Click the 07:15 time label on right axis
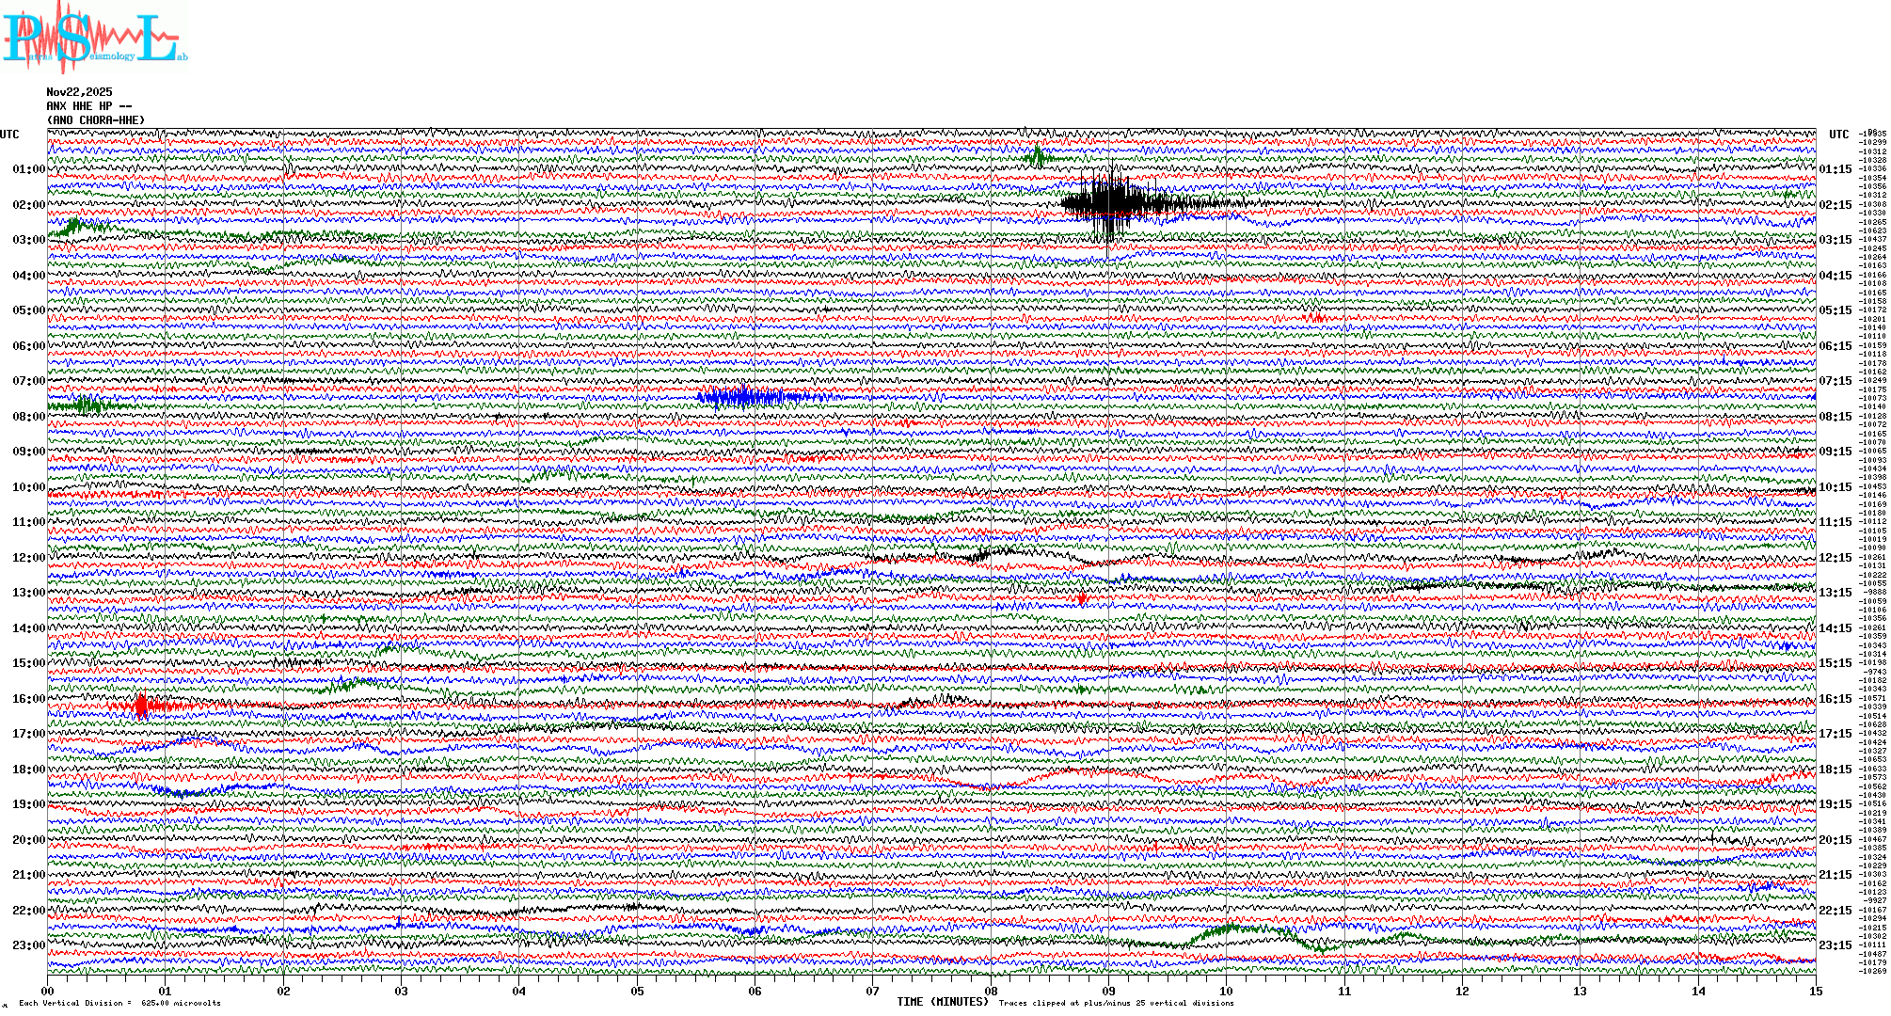Viewport: 1891px width, 1016px height. point(1835,381)
